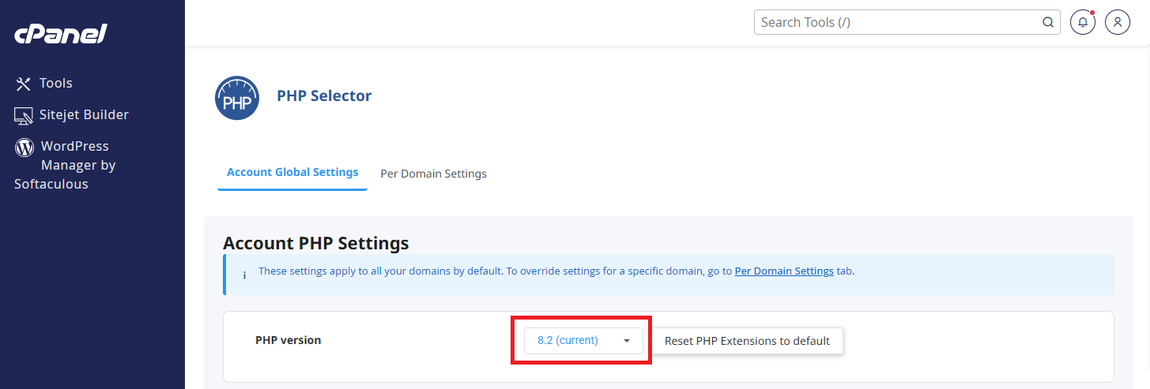Select the Account Global Settings tab
The height and width of the screenshot is (389, 1150).
[x=292, y=172]
